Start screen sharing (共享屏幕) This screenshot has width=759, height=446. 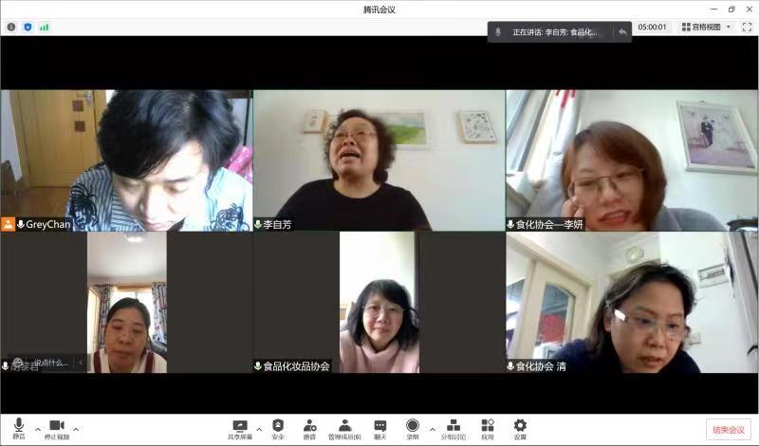coord(239,428)
